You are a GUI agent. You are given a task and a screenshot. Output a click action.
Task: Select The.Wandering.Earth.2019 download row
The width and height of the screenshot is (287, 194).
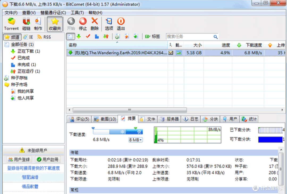click(176, 53)
